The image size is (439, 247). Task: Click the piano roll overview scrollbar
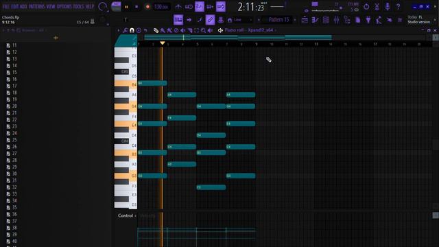tap(238, 37)
